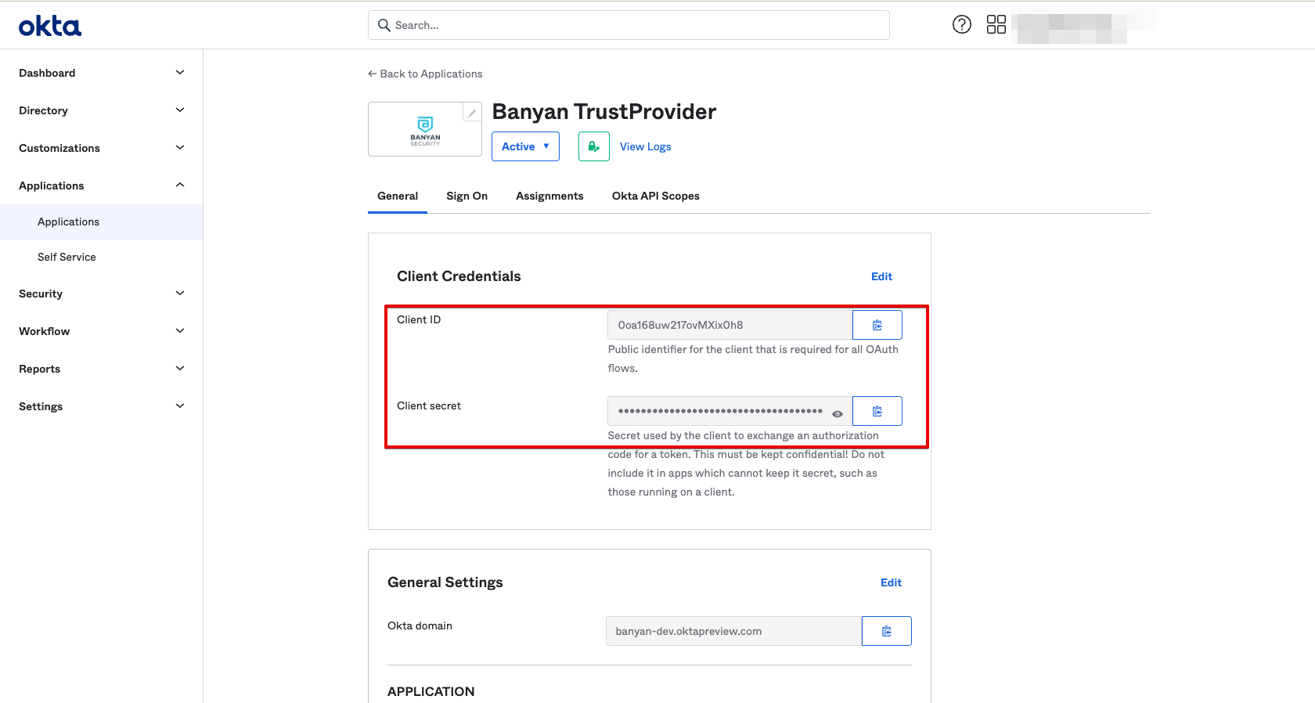Screen dimensions: 1315x703
Task: Open View Logs link
Action: [x=645, y=146]
